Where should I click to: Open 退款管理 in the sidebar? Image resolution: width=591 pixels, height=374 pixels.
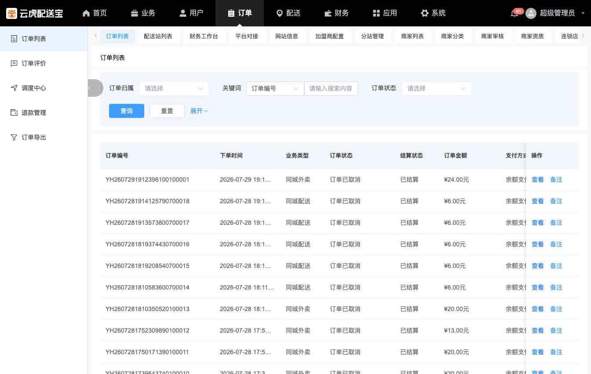(44, 113)
